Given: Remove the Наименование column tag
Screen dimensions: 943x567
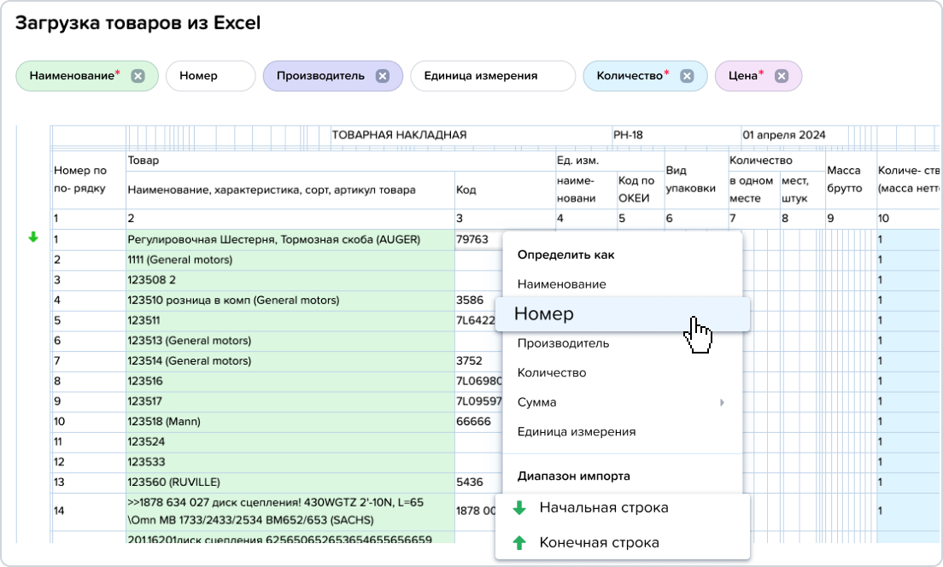Looking at the screenshot, I should click(138, 76).
